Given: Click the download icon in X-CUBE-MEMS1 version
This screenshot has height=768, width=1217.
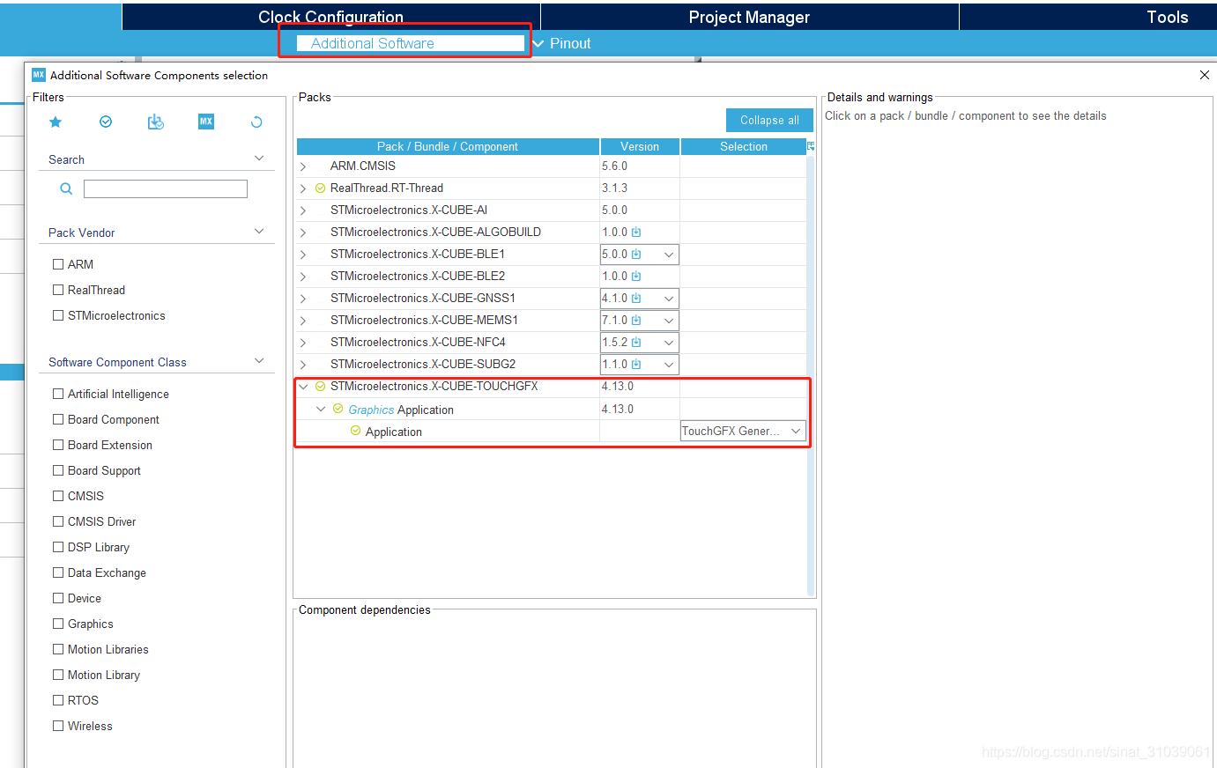Looking at the screenshot, I should click(636, 321).
